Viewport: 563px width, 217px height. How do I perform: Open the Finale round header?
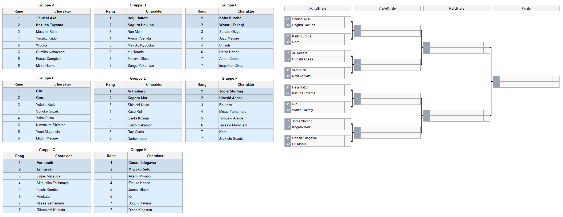tap(526, 9)
